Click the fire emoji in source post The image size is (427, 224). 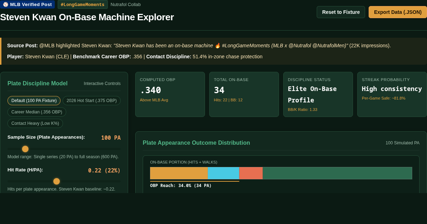[218, 46]
